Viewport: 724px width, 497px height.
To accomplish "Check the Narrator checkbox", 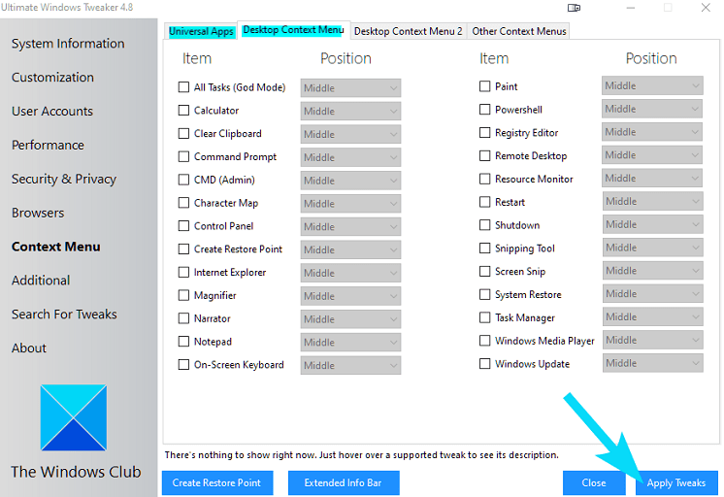I will (183, 318).
